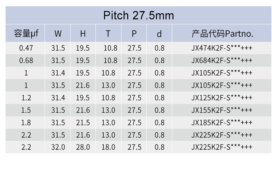Select the 32.0 width value cell
Screen dimensions: 277x181
58,147
